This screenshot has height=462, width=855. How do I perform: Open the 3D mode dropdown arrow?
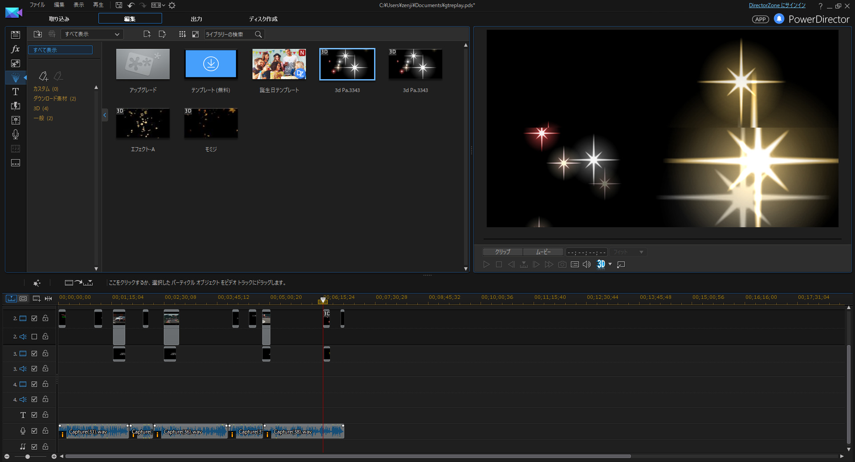[x=610, y=265]
